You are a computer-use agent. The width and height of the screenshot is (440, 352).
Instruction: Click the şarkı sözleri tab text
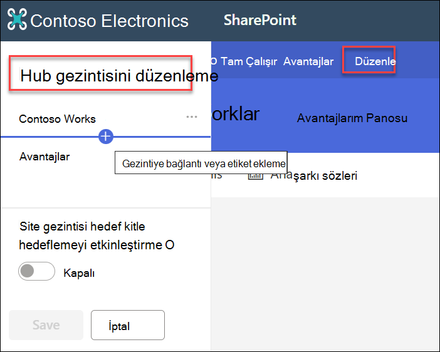point(325,176)
